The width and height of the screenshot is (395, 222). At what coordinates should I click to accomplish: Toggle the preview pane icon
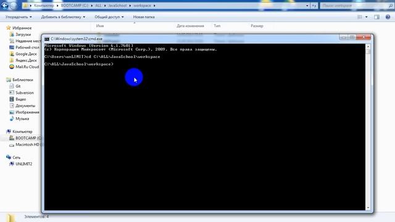coord(376,17)
